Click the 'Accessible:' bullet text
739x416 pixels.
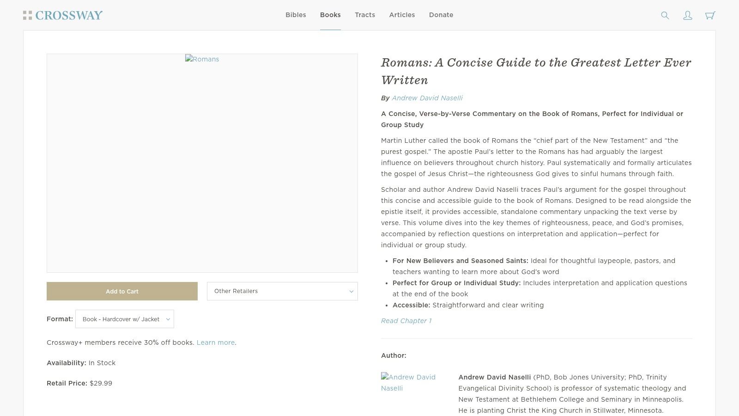468,305
